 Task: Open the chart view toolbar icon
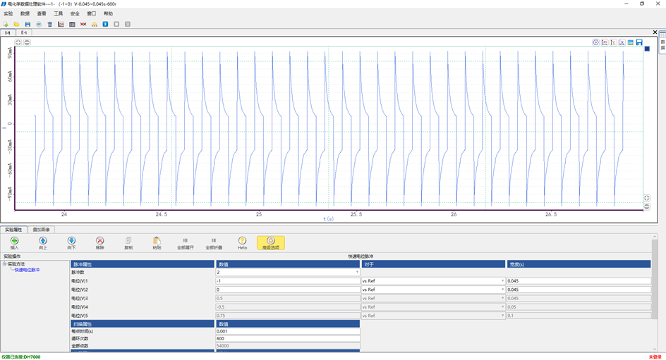tap(61, 24)
